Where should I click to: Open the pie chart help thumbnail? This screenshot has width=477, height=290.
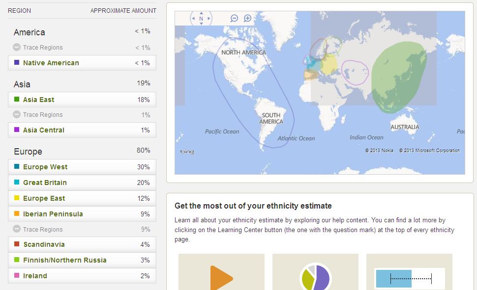point(315,277)
